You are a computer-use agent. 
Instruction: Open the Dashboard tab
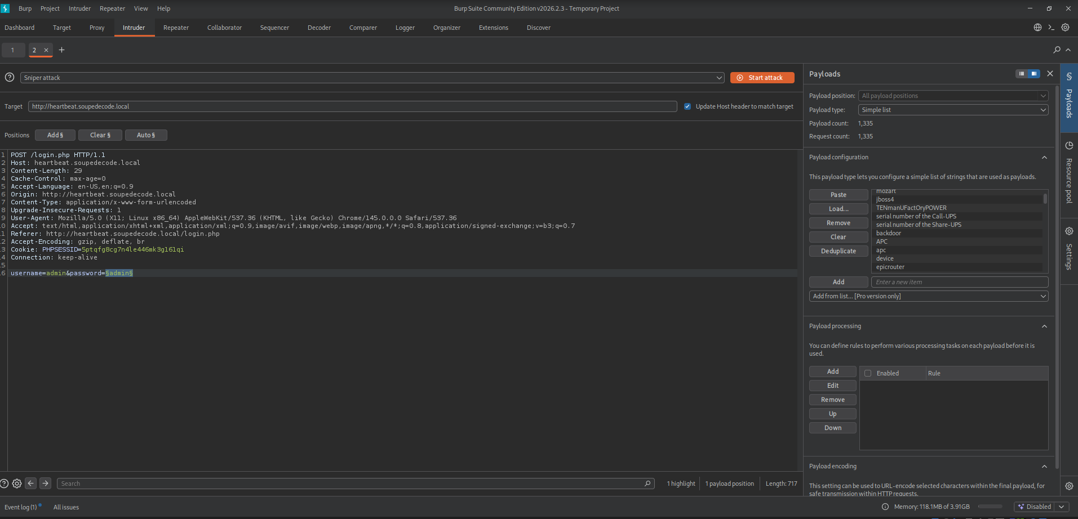pos(20,28)
